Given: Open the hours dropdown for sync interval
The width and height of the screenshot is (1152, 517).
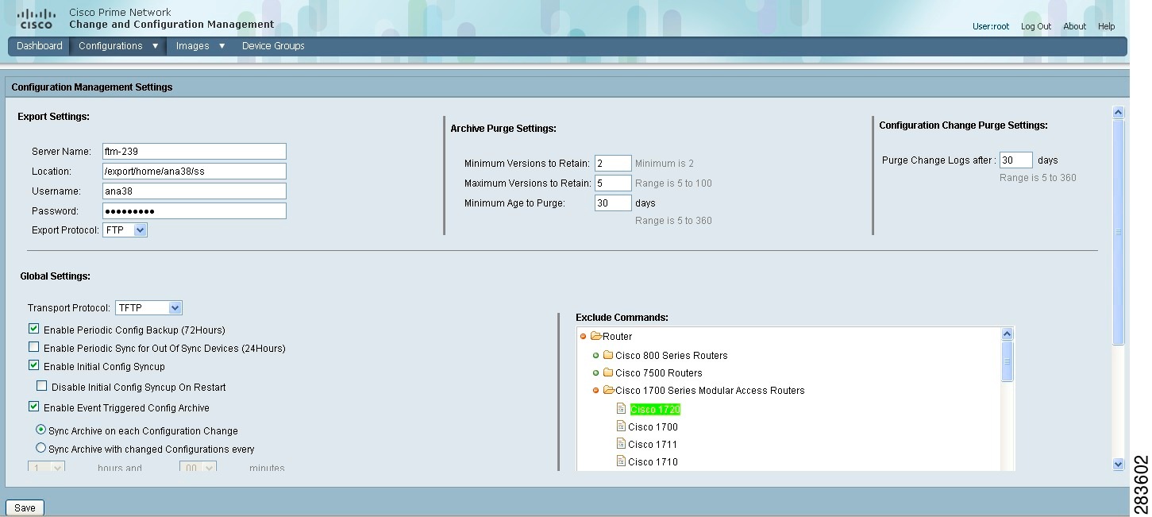Looking at the screenshot, I should (x=47, y=467).
